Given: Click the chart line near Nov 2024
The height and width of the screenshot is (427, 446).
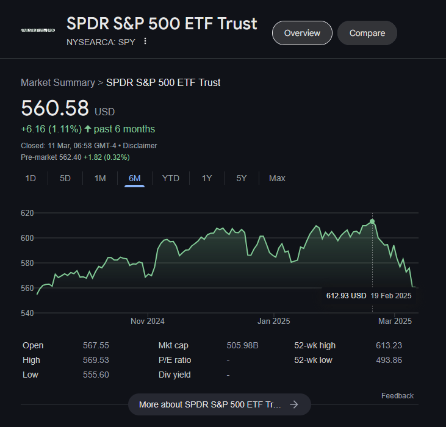Looking at the screenshot, I should (148, 274).
